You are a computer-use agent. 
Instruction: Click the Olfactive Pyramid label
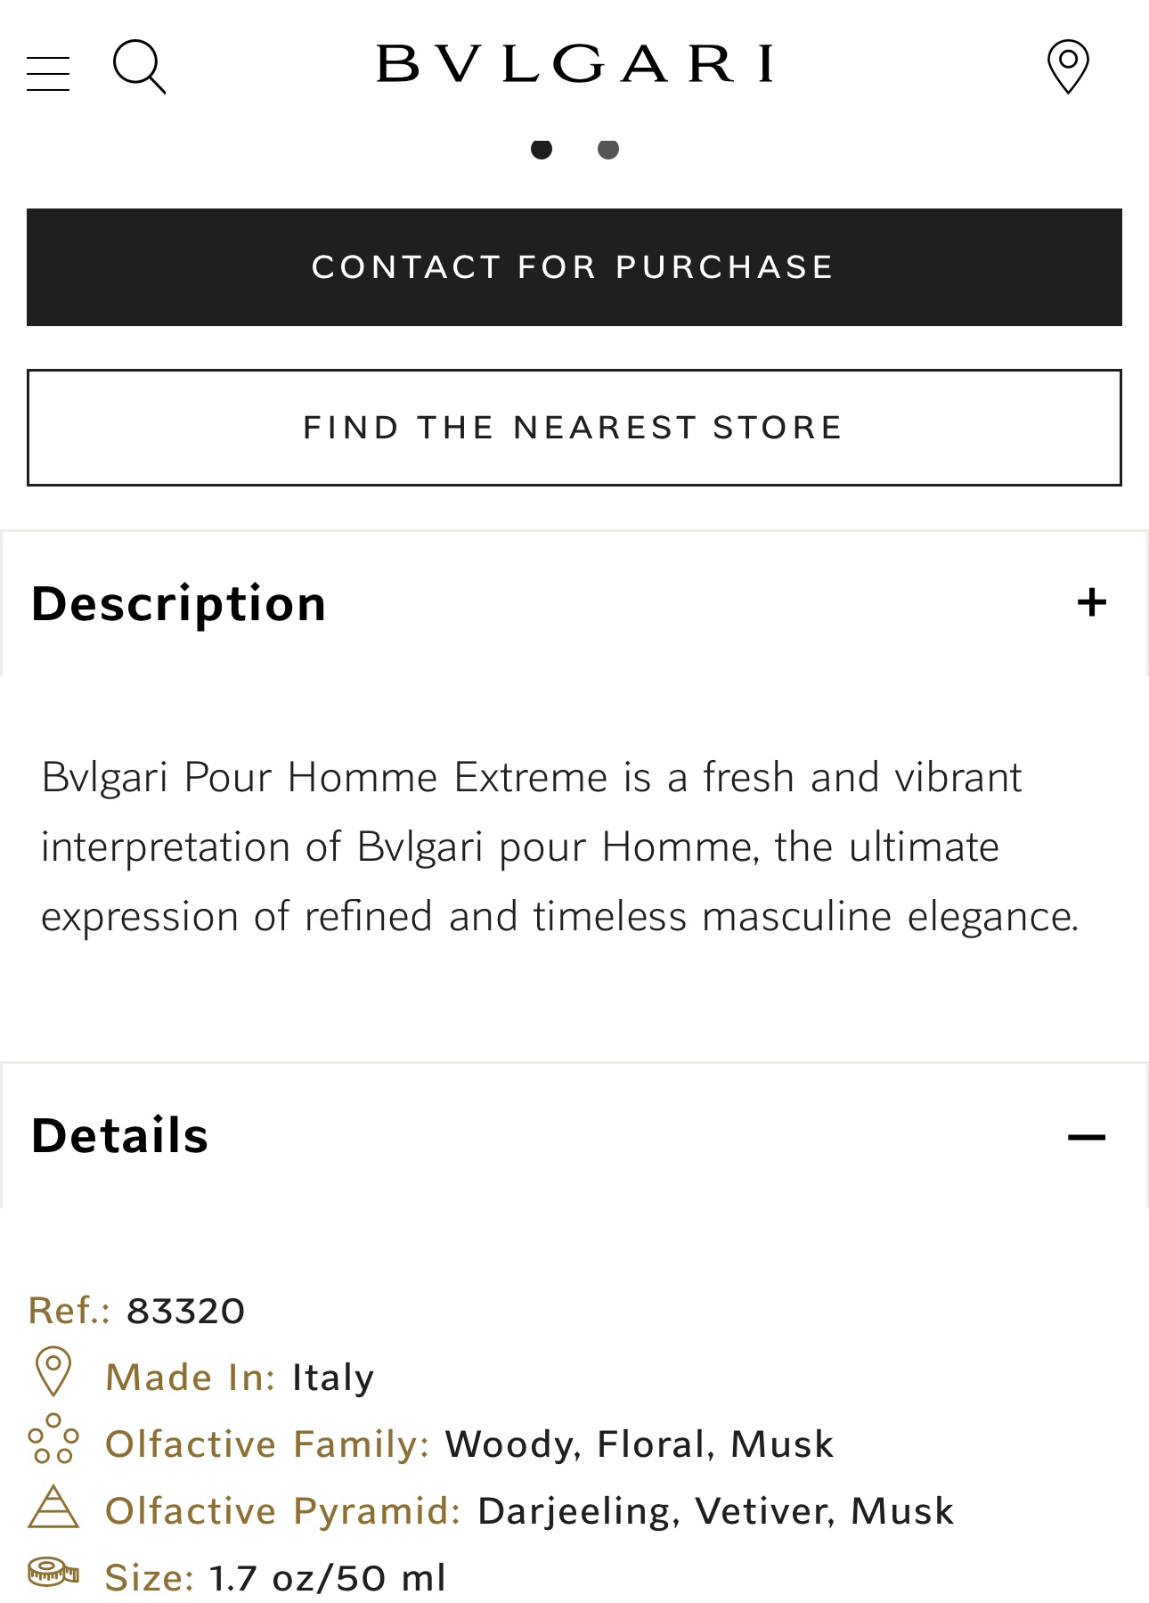tap(283, 1511)
